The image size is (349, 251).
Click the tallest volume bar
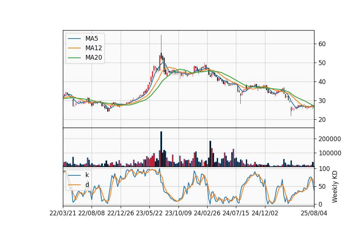[x=161, y=149]
